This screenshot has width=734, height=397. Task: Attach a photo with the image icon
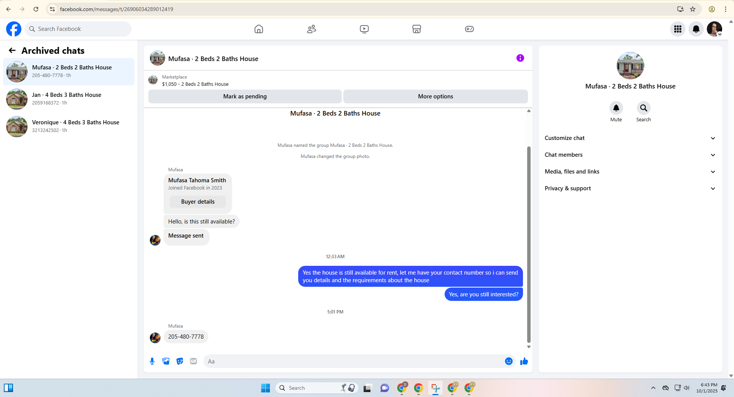tap(166, 361)
